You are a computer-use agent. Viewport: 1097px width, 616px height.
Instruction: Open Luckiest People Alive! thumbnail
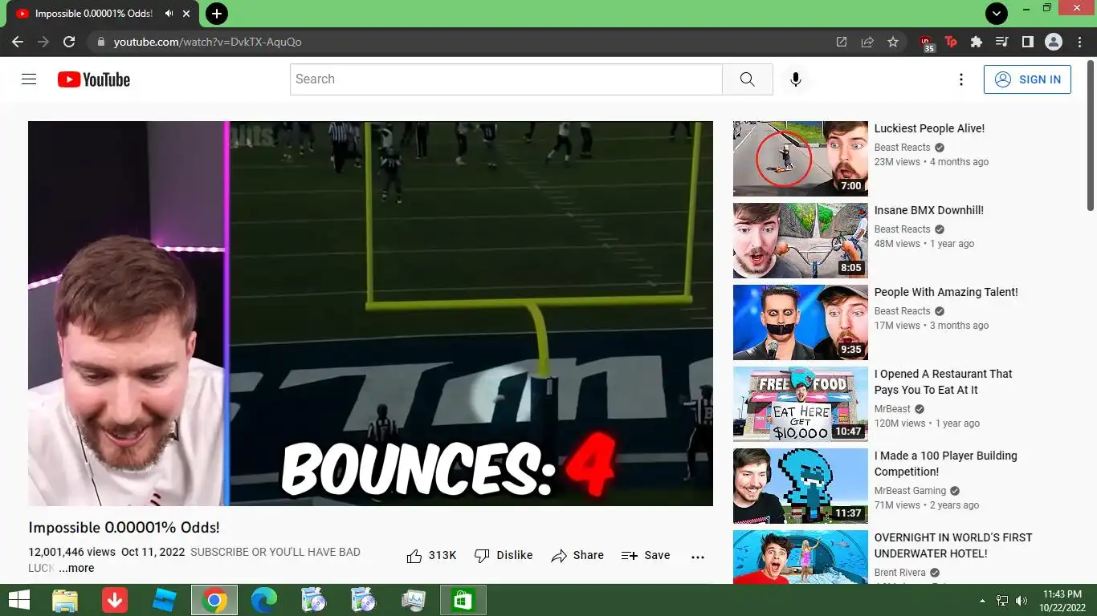point(801,158)
